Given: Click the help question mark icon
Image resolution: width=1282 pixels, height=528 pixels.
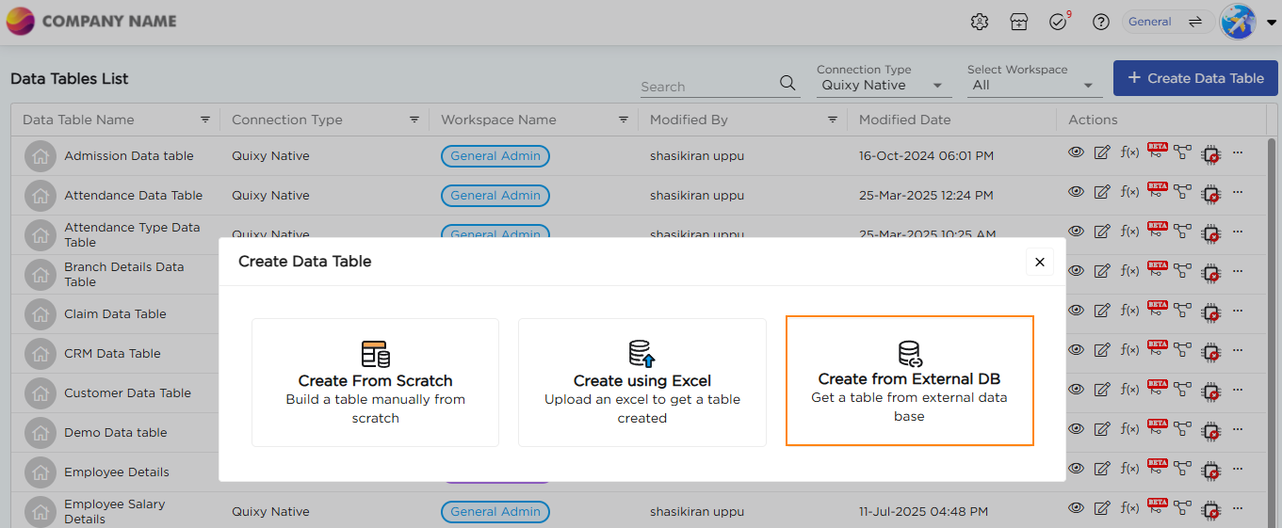Looking at the screenshot, I should [x=1100, y=22].
